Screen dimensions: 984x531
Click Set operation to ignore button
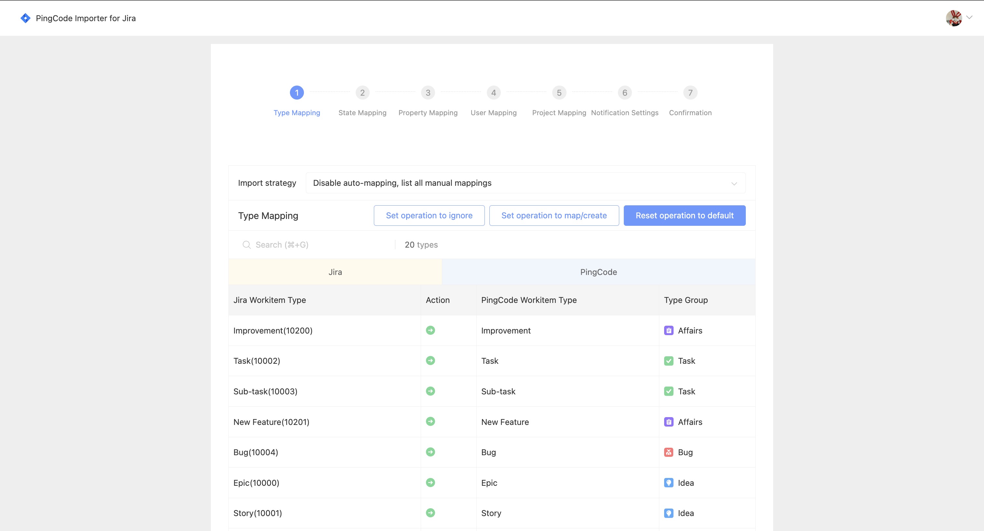coord(429,215)
